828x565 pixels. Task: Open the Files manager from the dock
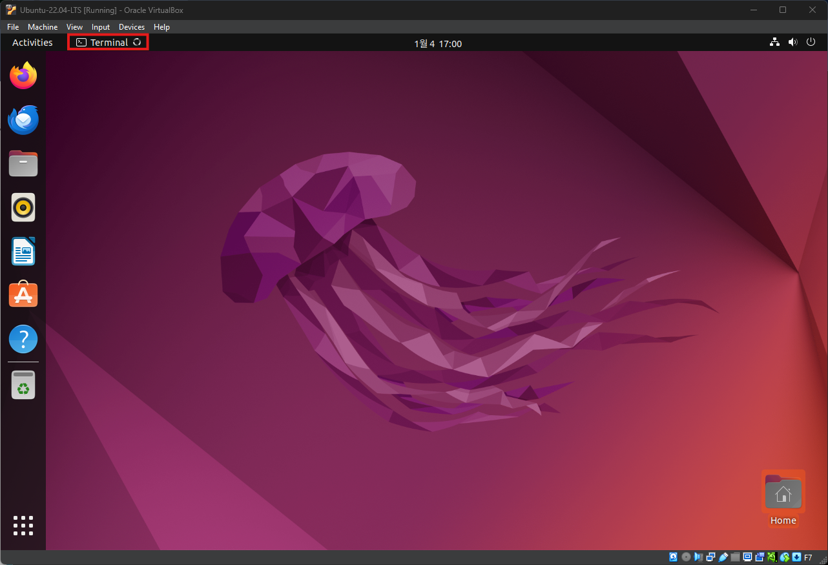click(23, 164)
